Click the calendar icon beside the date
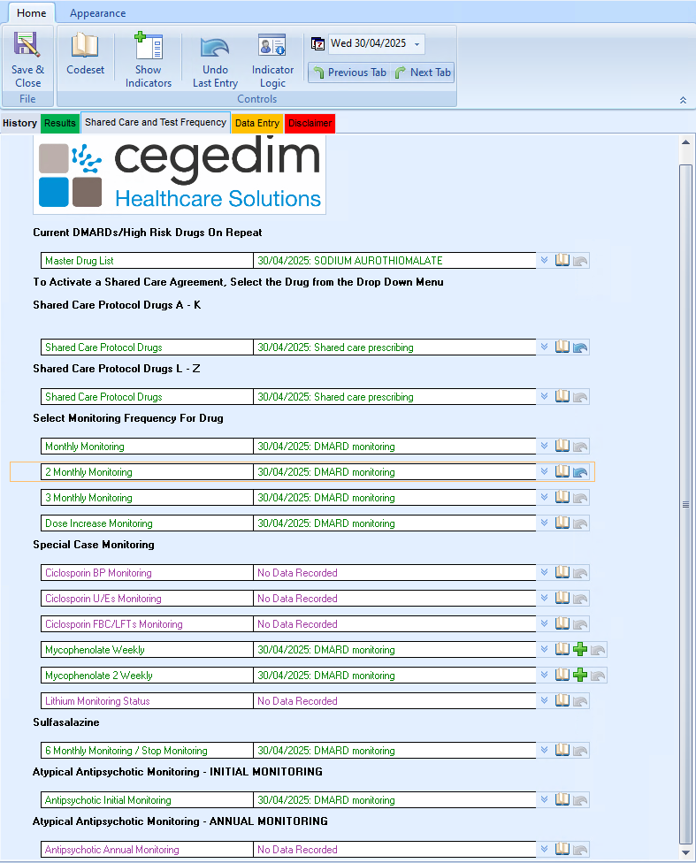 coord(317,43)
